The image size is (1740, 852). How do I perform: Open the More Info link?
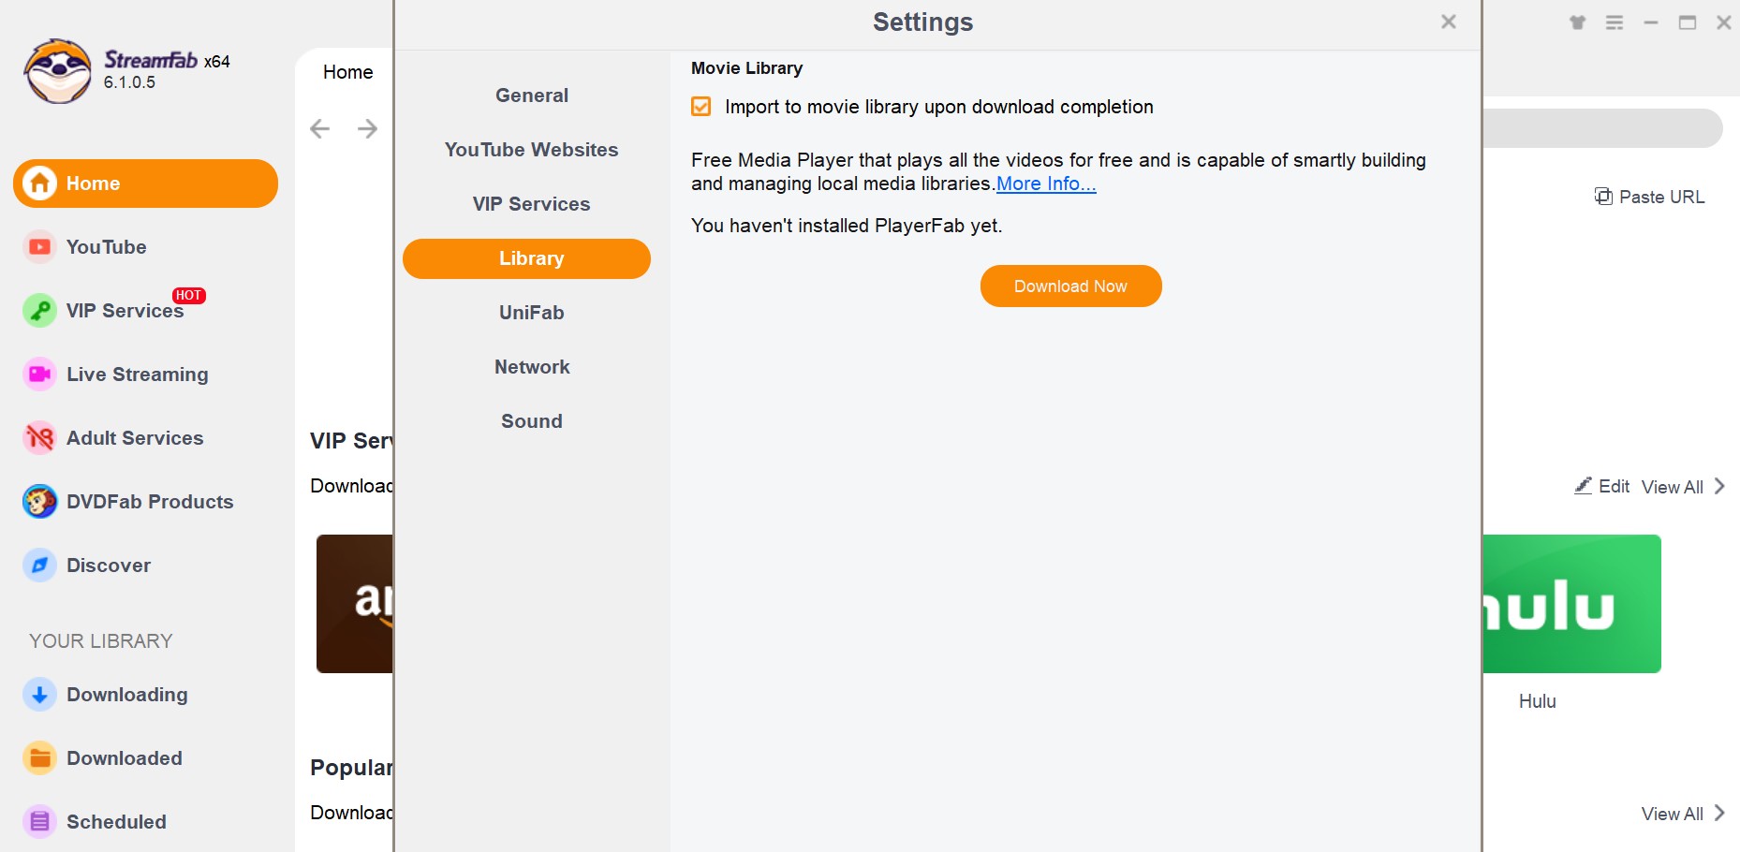coord(1046,184)
